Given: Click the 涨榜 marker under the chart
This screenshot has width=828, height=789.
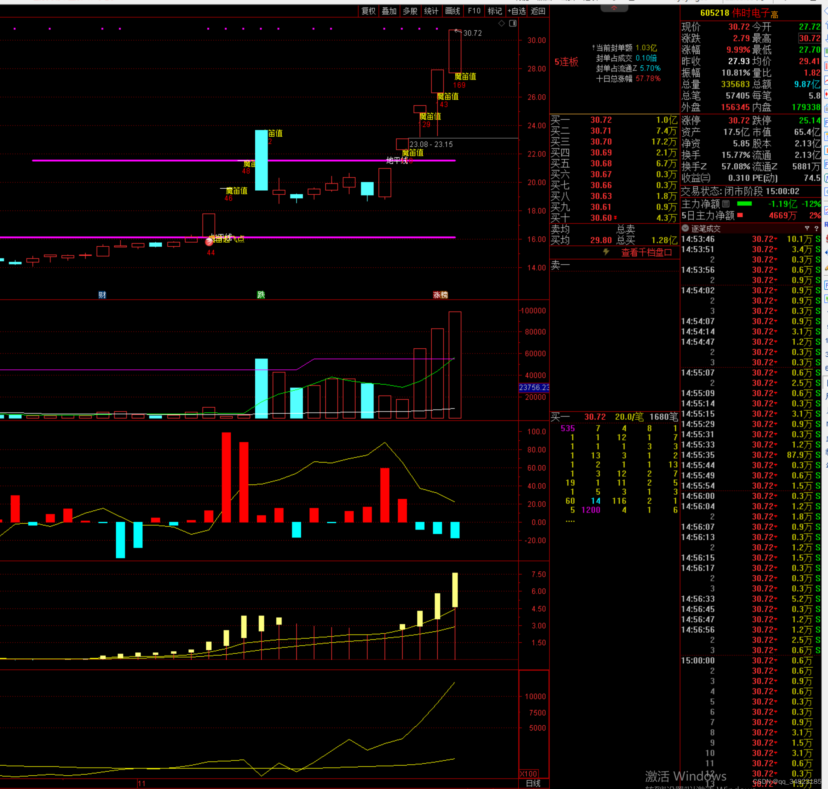Looking at the screenshot, I should 440,295.
